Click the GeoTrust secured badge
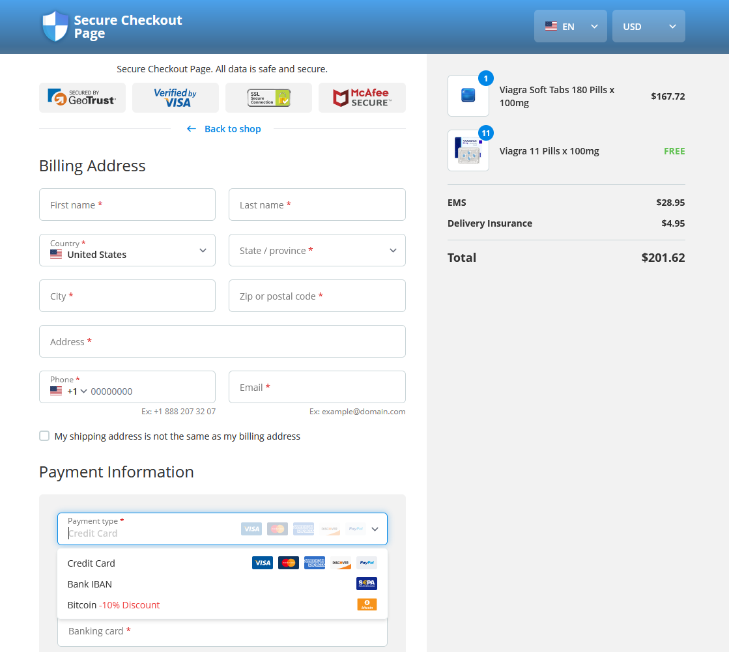729x652 pixels. 82,98
